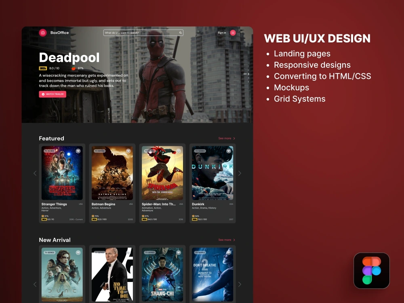Click the WEB UI/UX DESIGN heading
The height and width of the screenshot is (303, 404).
[x=317, y=38]
